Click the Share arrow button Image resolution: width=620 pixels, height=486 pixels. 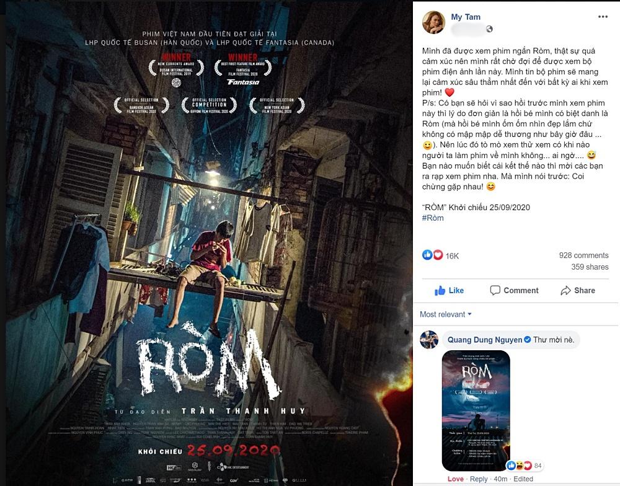(578, 291)
